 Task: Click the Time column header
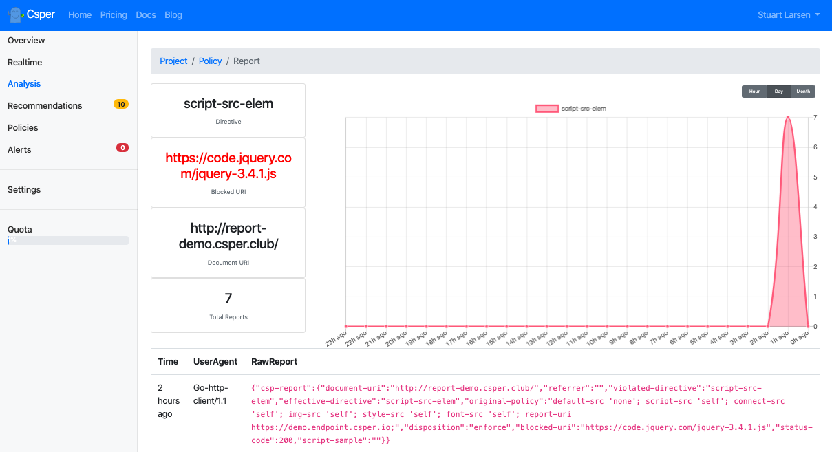click(x=168, y=361)
